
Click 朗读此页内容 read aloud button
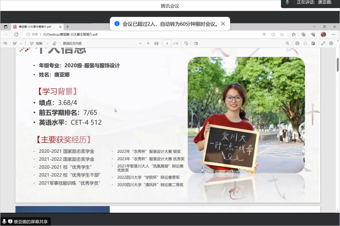tap(72, 44)
